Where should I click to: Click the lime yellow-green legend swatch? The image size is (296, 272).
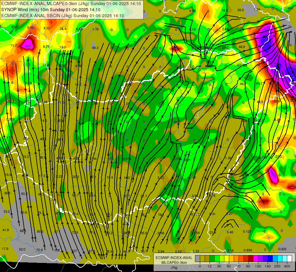pyautogui.click(x=222, y=258)
